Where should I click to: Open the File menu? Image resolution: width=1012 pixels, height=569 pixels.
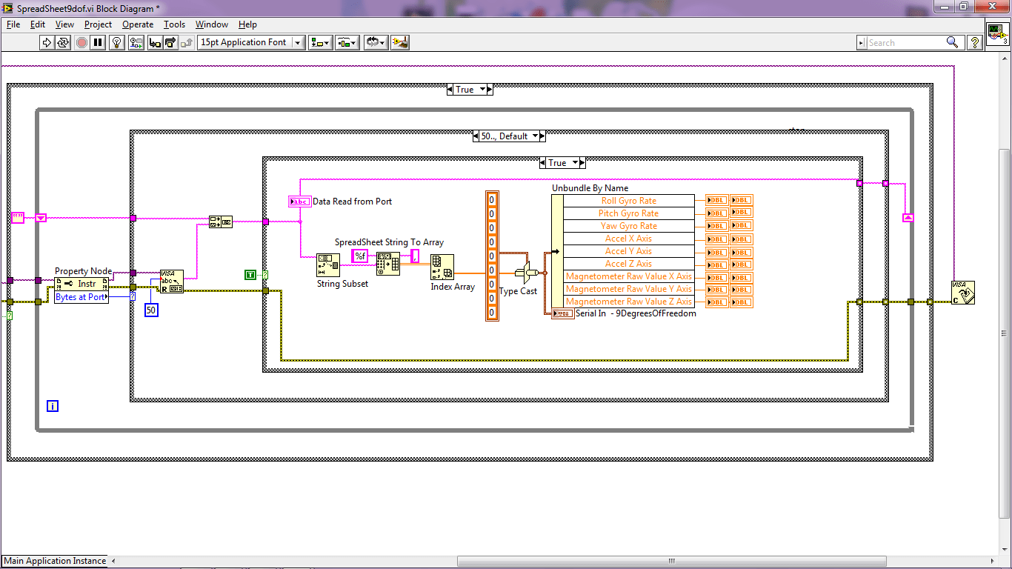(x=13, y=24)
